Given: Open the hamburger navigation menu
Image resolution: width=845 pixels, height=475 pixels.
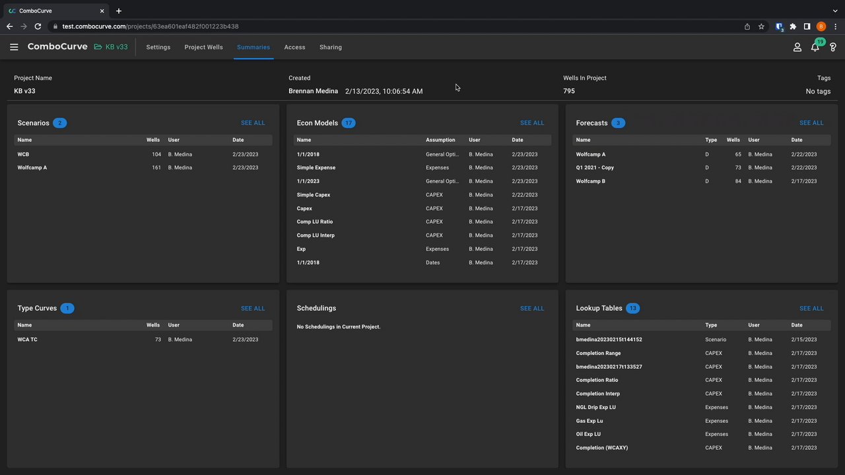Looking at the screenshot, I should pos(14,47).
